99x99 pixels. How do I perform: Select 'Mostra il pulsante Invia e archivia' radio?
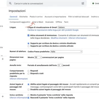pyautogui.click(x=29, y=95)
